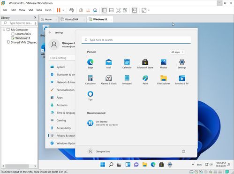Open the Mail pinned app
The image size is (234, 174).
coord(109,64)
